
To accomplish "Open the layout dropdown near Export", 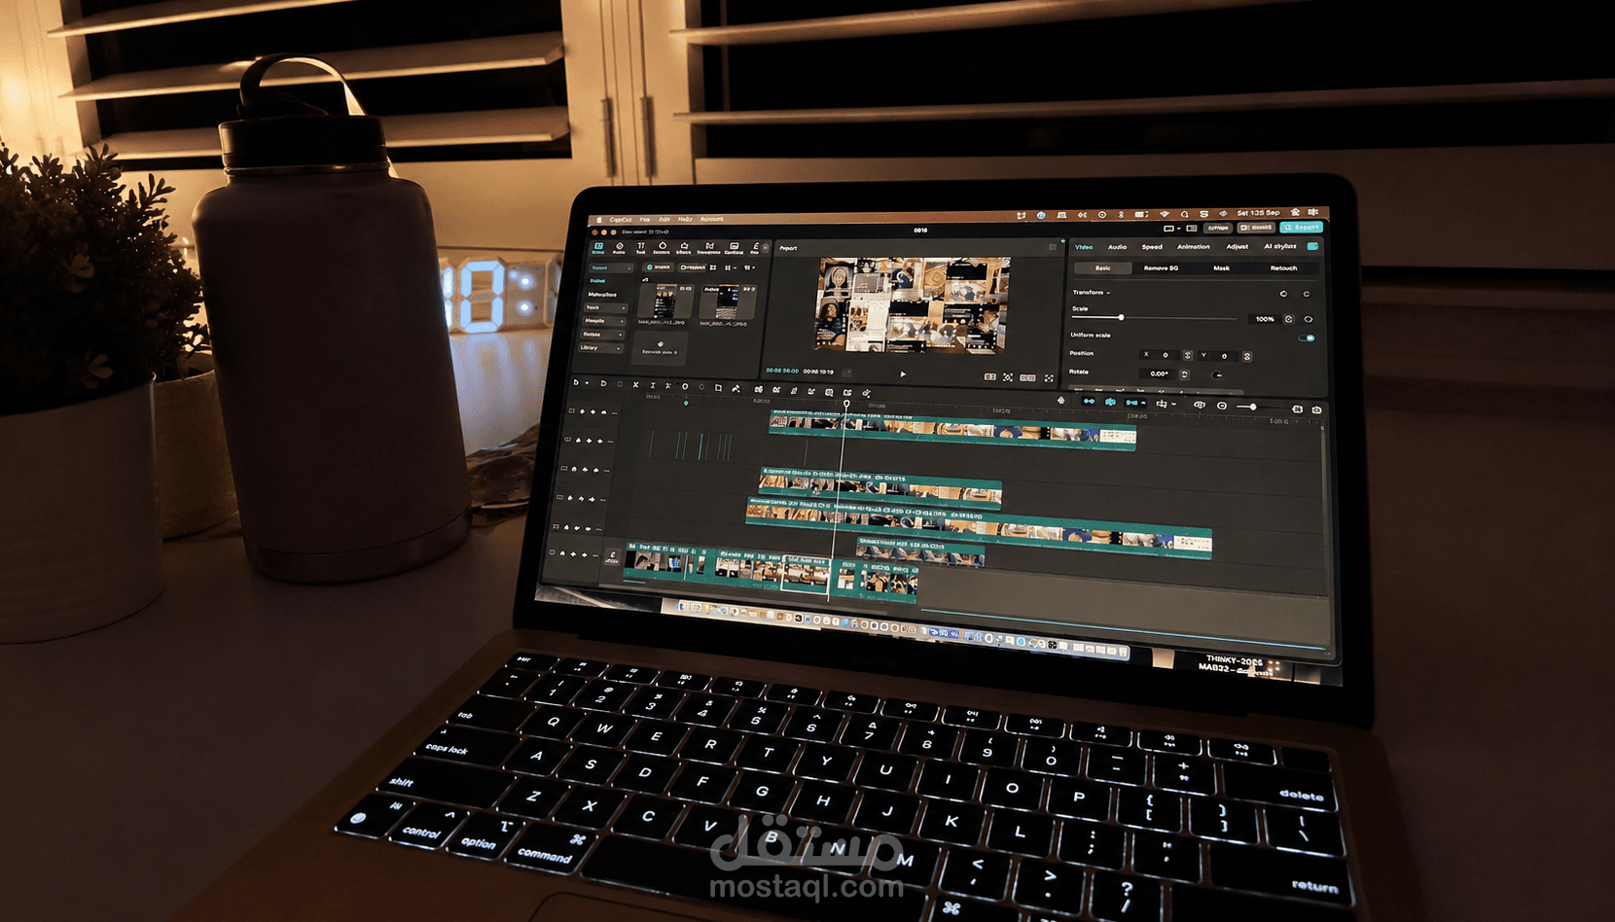I will [1171, 229].
